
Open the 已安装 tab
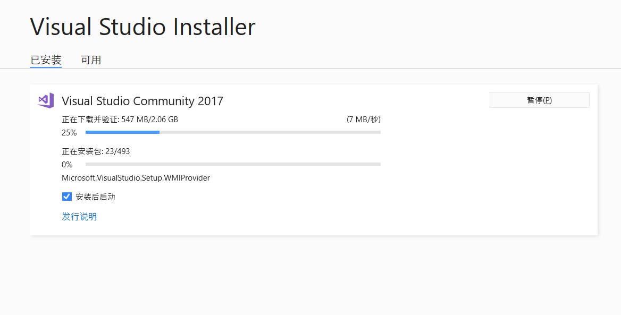click(x=45, y=59)
